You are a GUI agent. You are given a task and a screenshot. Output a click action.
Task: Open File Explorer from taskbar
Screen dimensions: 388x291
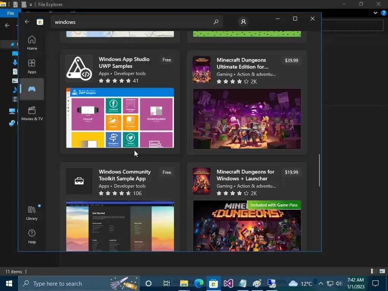click(184, 283)
